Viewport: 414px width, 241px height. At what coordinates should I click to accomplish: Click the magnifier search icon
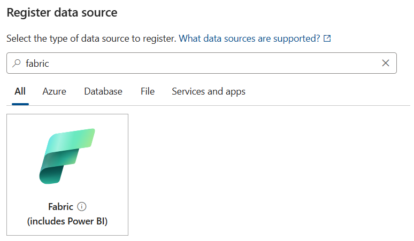point(17,63)
